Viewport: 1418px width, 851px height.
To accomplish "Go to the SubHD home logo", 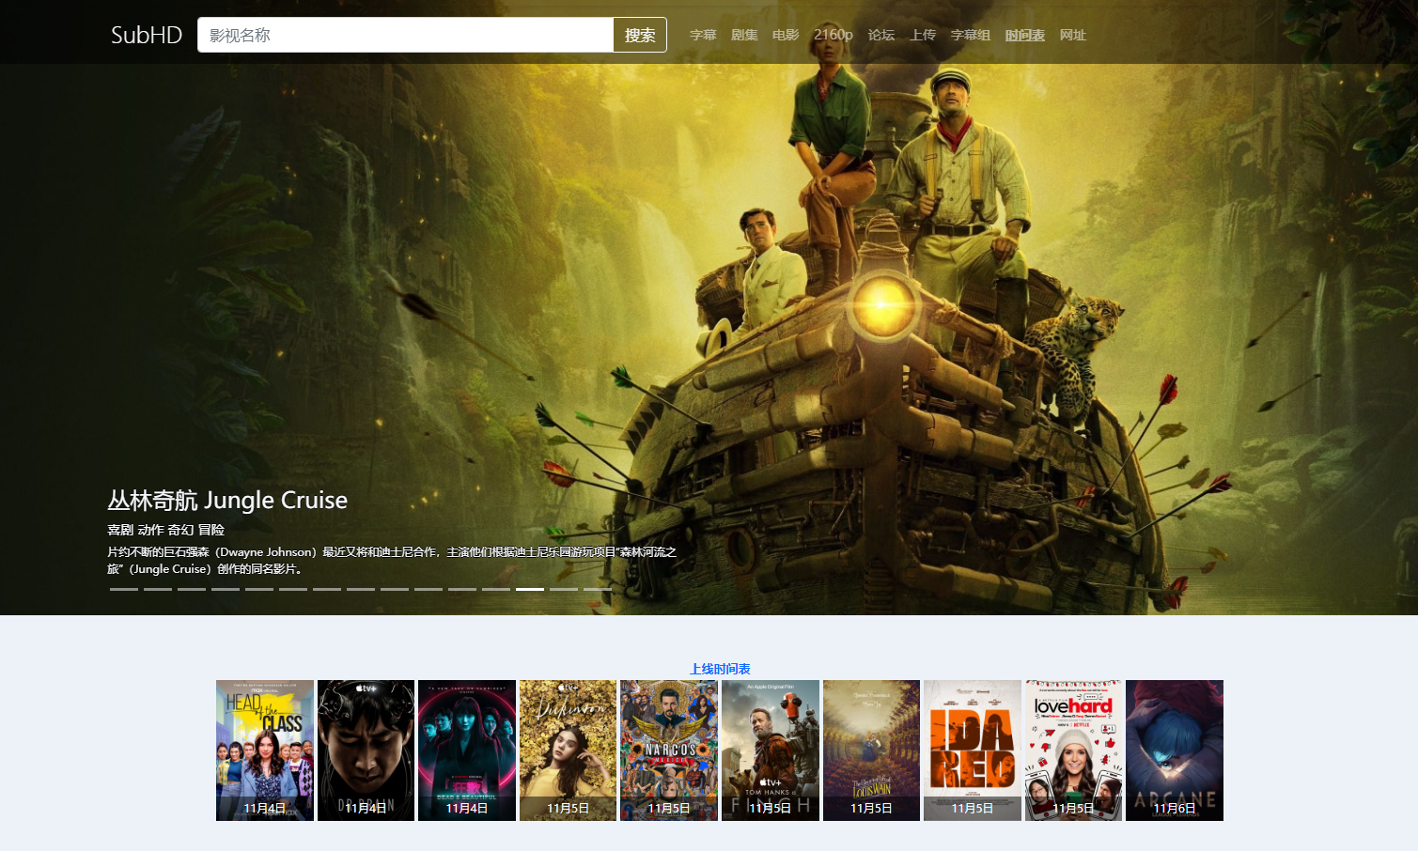I will 147,35.
